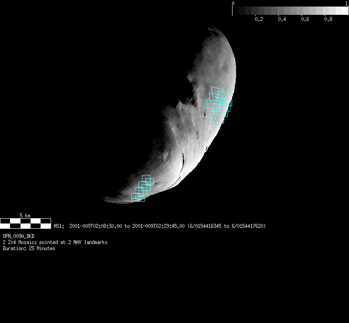Click the 'Duration: 25 Minutes' text
349x323 pixels.
coord(29,248)
